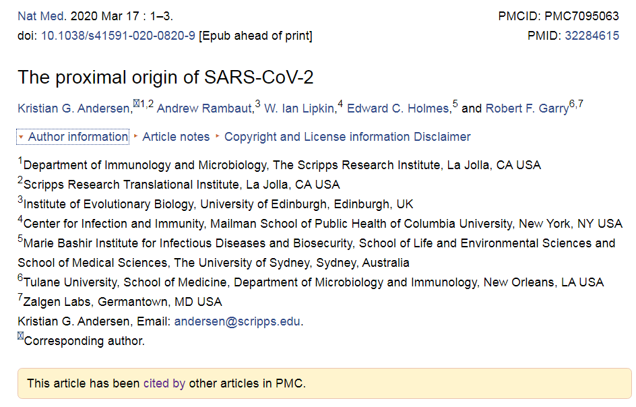Collapse the Author information section
This screenshot has height=407, width=636.
[77, 137]
